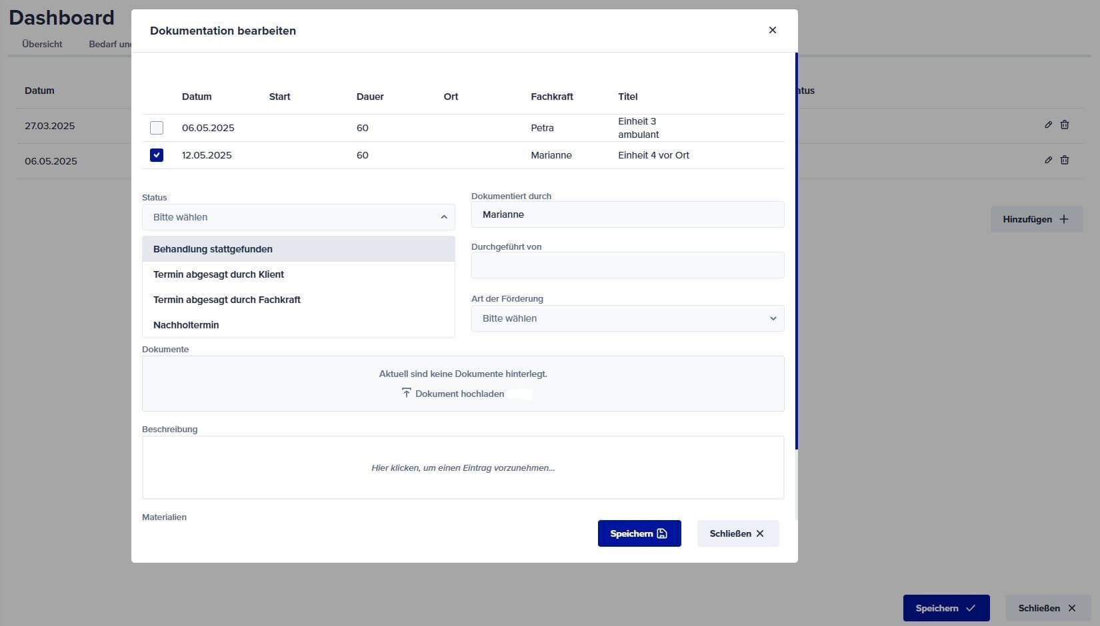Click the X icon on the lower Schließen button
The height and width of the screenshot is (626, 1100).
[1071, 608]
